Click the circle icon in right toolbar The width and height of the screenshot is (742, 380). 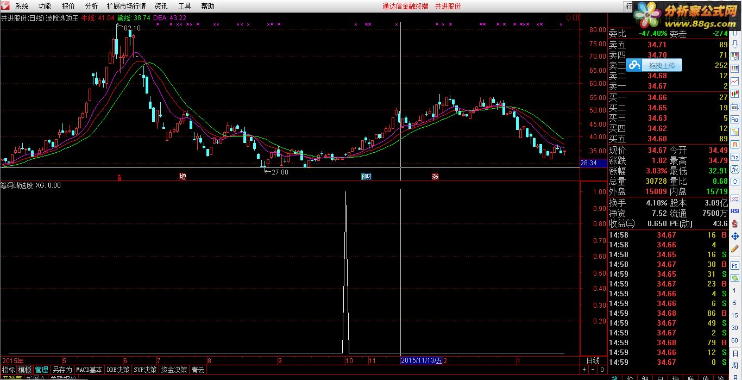click(735, 183)
